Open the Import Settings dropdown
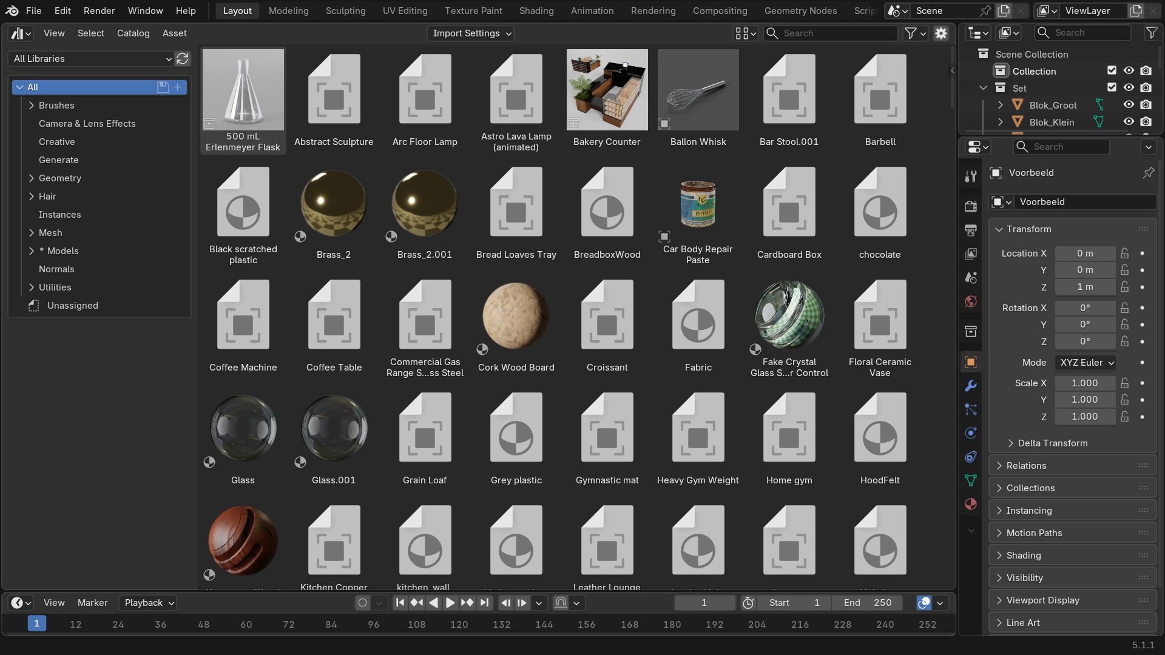 click(x=471, y=33)
